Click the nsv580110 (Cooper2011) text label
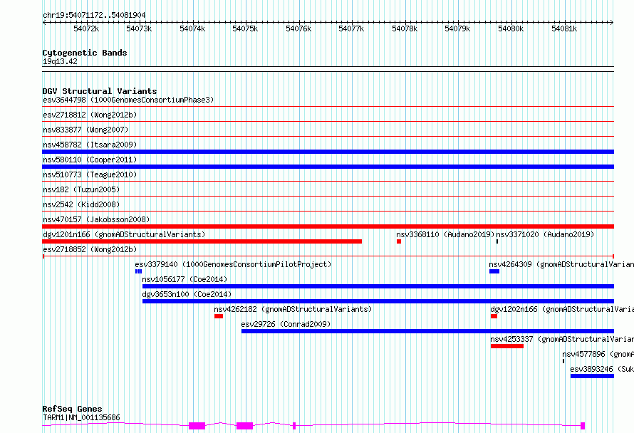Image resolution: width=634 pixels, height=433 pixels. (90, 160)
